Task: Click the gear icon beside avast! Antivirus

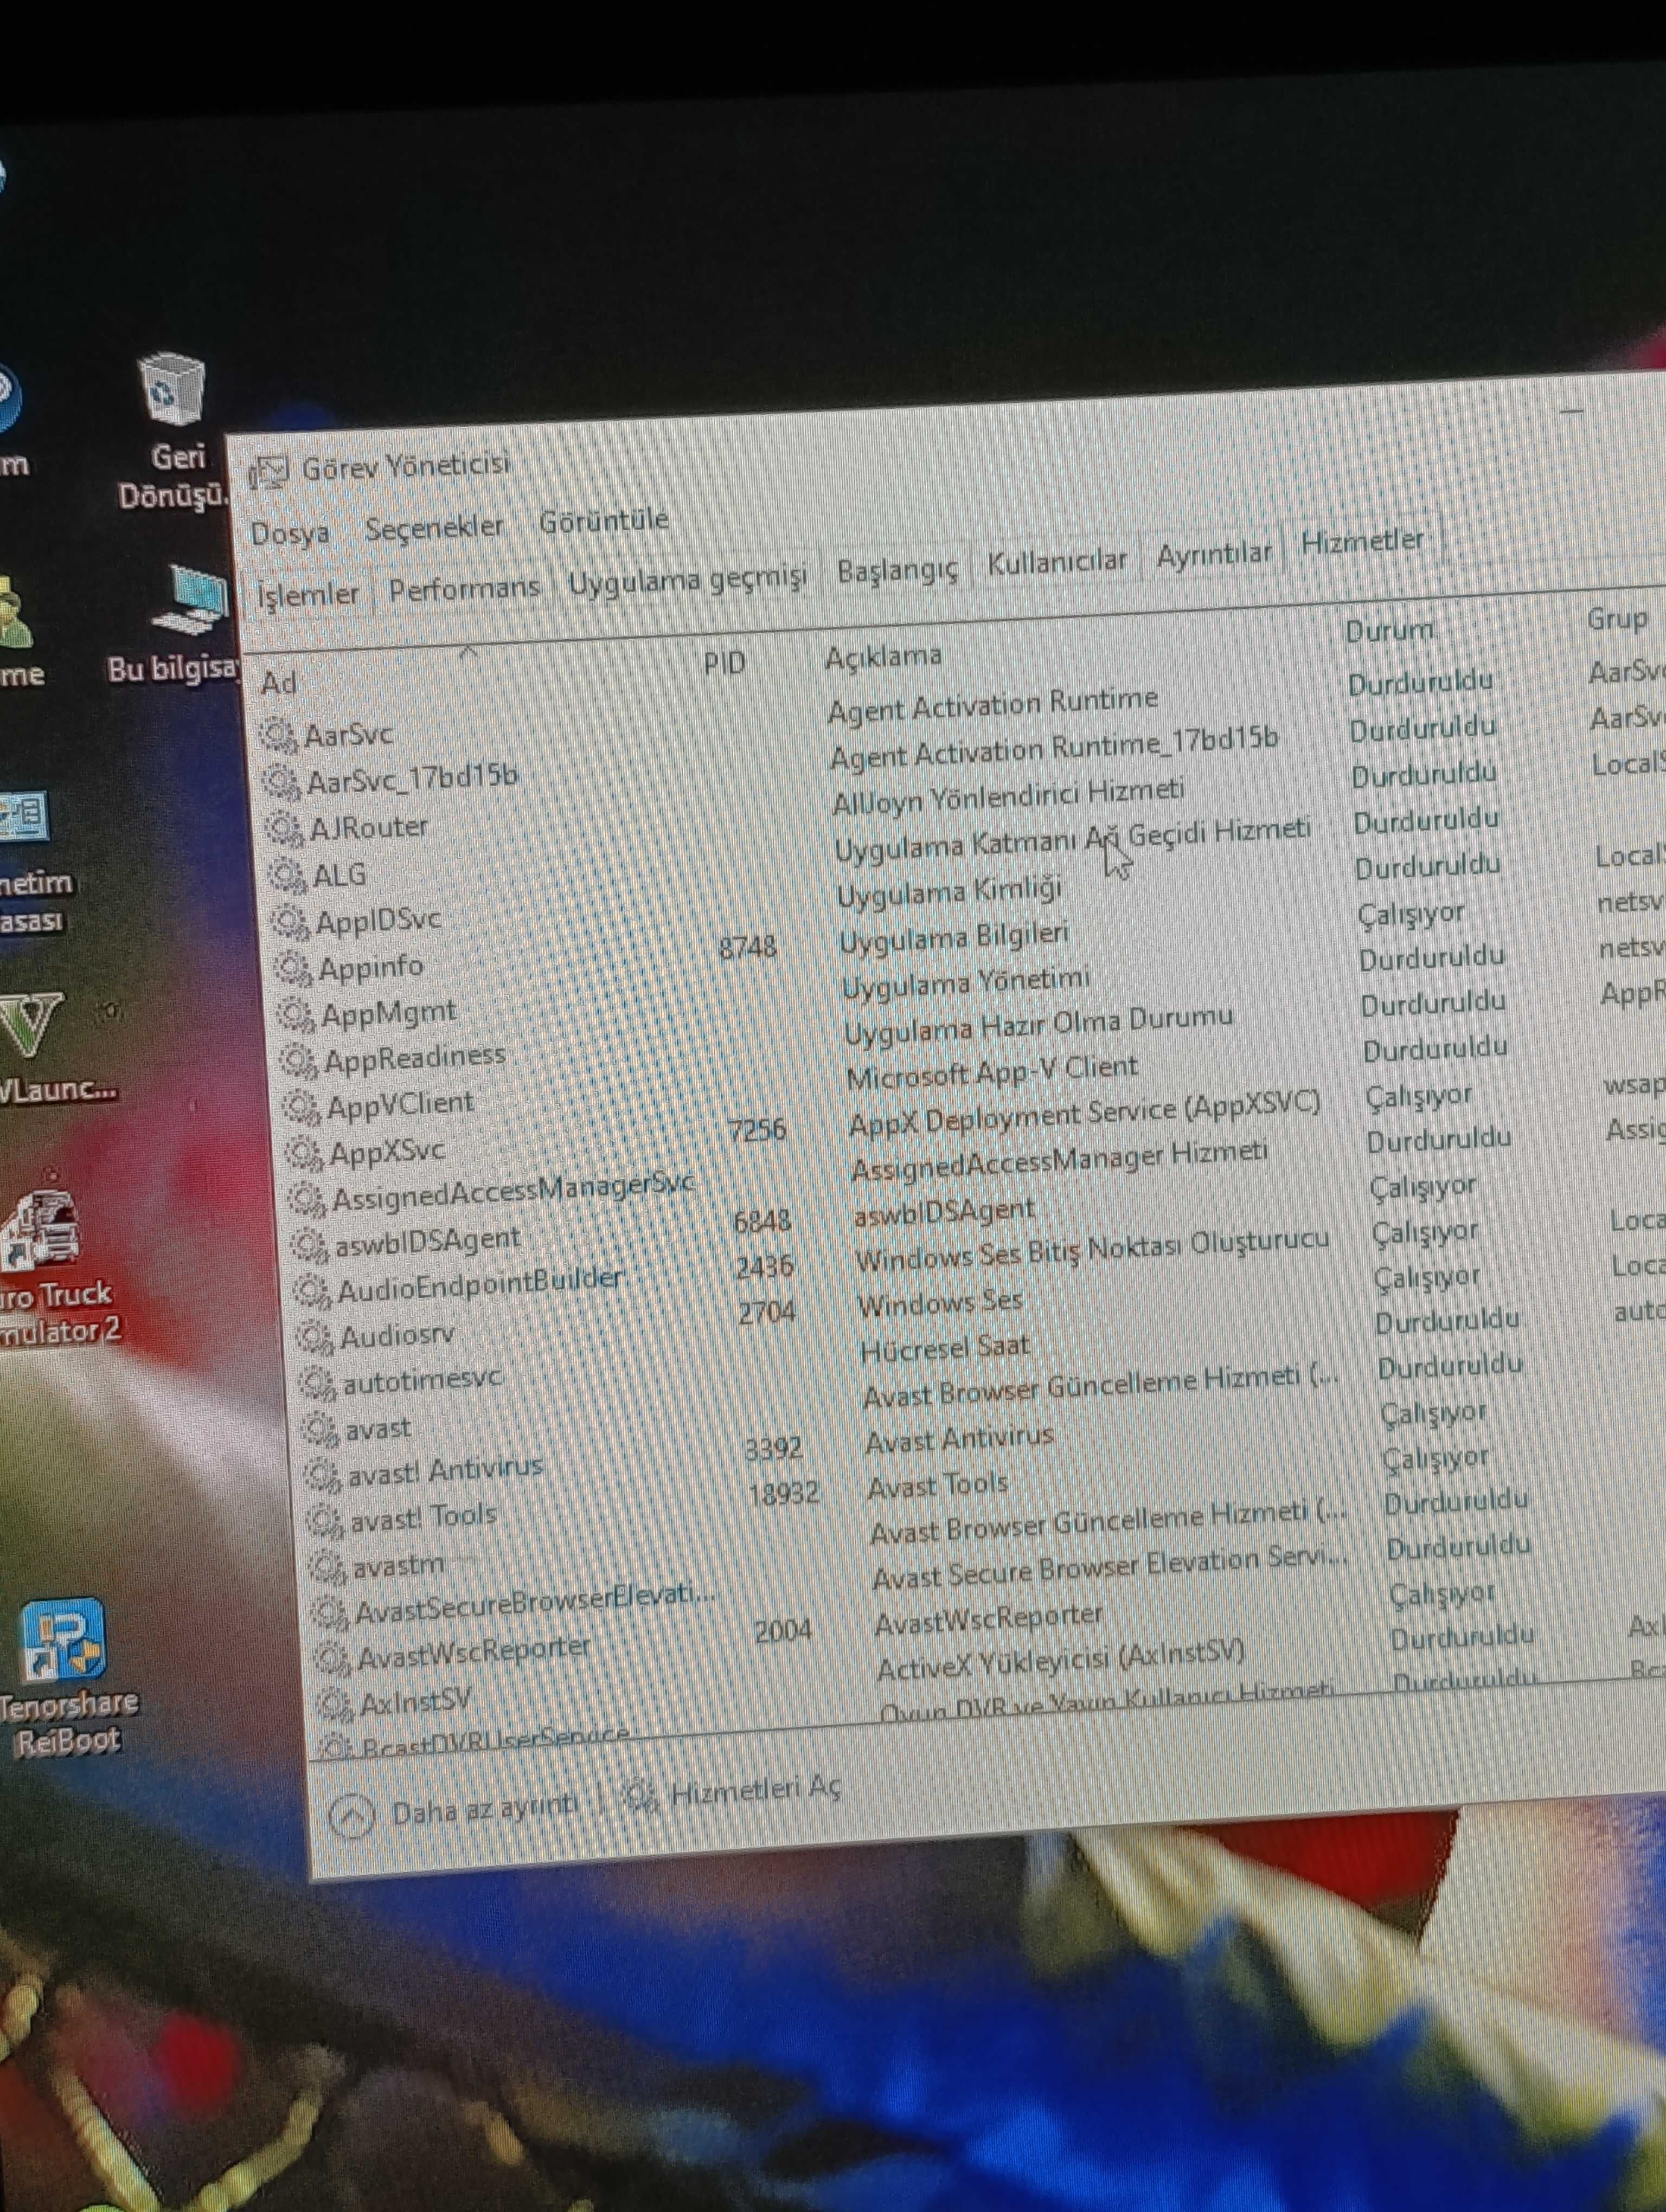Action: [x=324, y=1475]
